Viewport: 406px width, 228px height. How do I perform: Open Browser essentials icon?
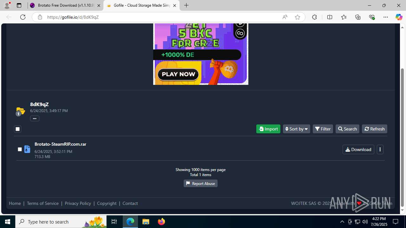(372, 17)
